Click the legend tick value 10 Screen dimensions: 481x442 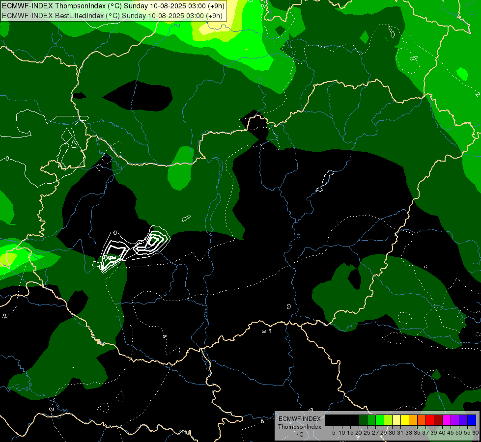click(342, 433)
